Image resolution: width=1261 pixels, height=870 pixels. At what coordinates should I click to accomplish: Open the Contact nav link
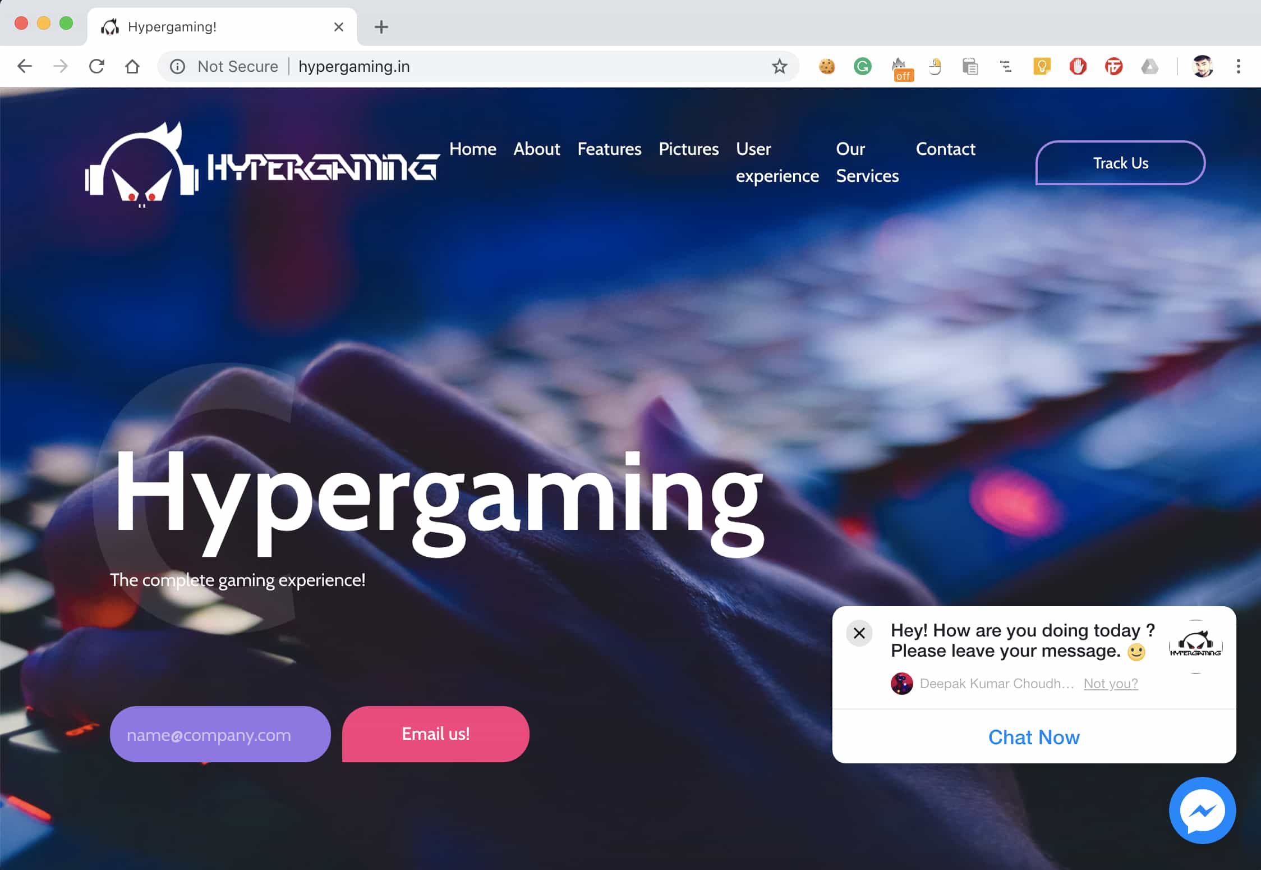945,149
